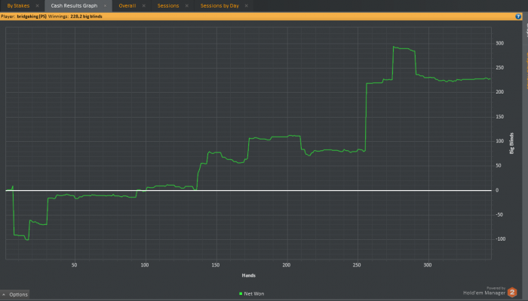Switch to the By Stakes tab
528x301 pixels.
(x=18, y=6)
